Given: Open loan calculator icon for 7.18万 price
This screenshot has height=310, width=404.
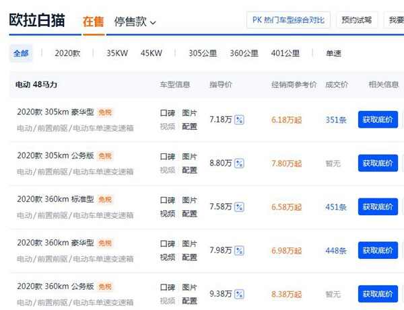Looking at the screenshot, I should (239, 120).
